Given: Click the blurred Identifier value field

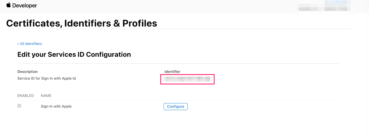Looking at the screenshot, I should click(x=187, y=79).
